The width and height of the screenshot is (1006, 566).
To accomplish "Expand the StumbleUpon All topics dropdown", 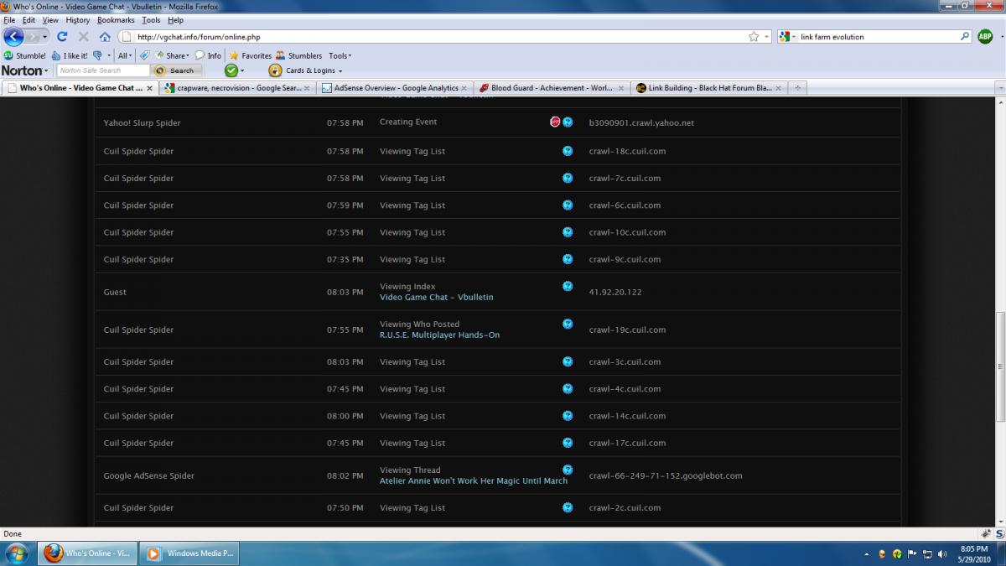I will tap(124, 56).
